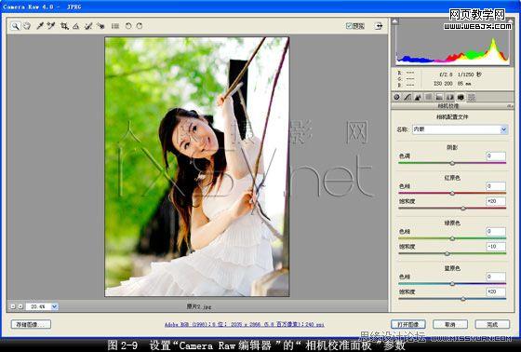Select the Red Eye Removal tool
The height and width of the screenshot is (352, 521).
click(100, 26)
